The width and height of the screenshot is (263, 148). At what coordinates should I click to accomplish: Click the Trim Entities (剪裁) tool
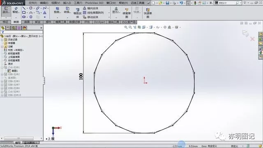pyautogui.click(x=58, y=10)
